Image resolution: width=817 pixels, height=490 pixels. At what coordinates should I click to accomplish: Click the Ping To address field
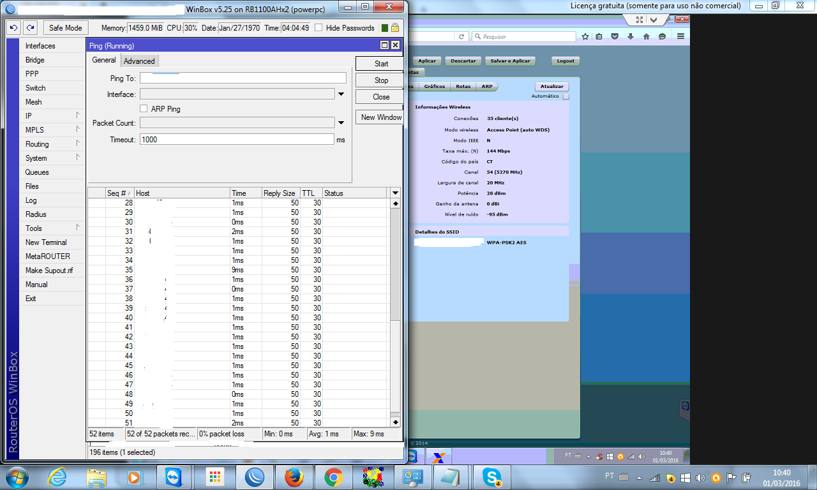point(243,78)
